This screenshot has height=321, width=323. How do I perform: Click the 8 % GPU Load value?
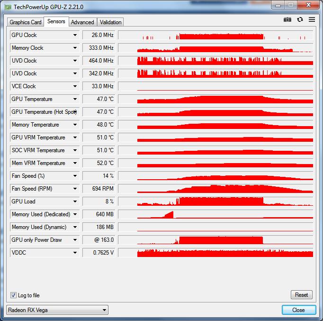[x=99, y=202]
